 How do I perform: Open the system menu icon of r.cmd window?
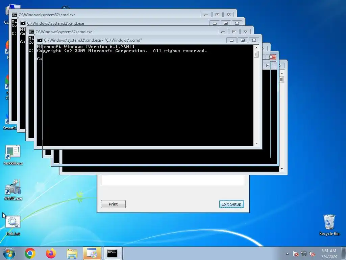click(x=40, y=40)
